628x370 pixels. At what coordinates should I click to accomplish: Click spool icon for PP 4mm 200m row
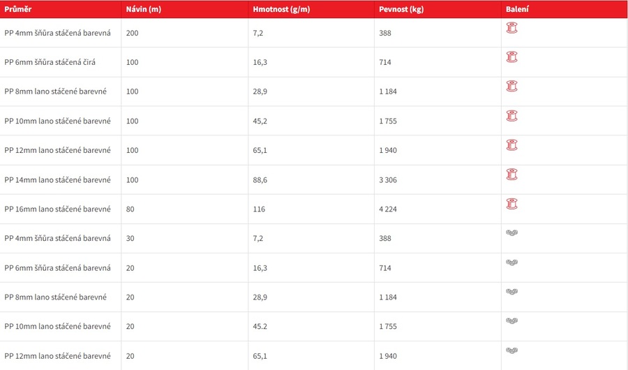[512, 28]
